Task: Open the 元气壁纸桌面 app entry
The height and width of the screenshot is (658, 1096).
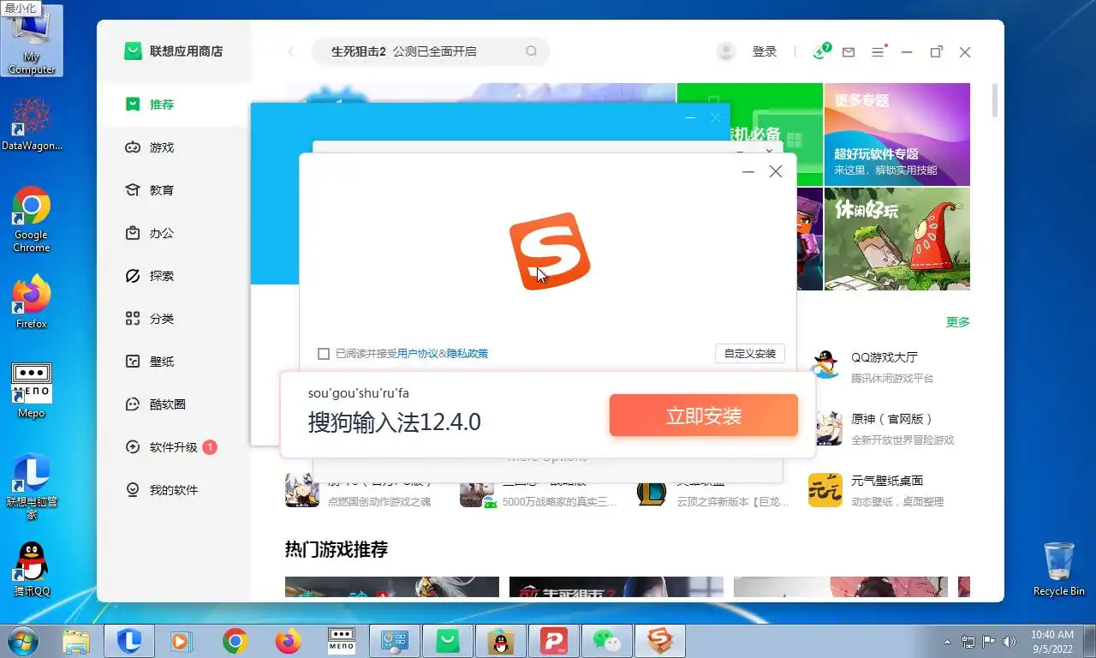Action: click(x=890, y=490)
